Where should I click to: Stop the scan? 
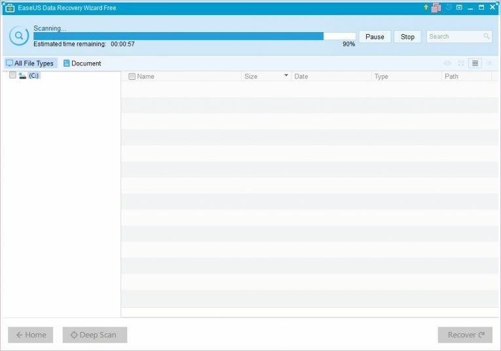[x=407, y=37]
